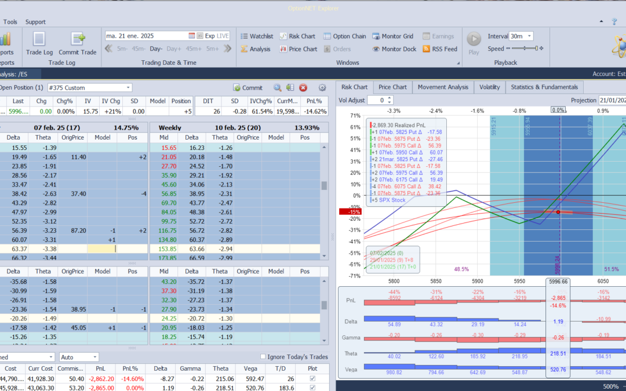This screenshot has width=626, height=391.
Task: Open the Orders window
Action: 337,49
